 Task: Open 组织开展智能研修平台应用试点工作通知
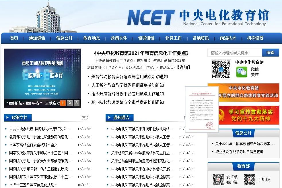[x=127, y=94]
